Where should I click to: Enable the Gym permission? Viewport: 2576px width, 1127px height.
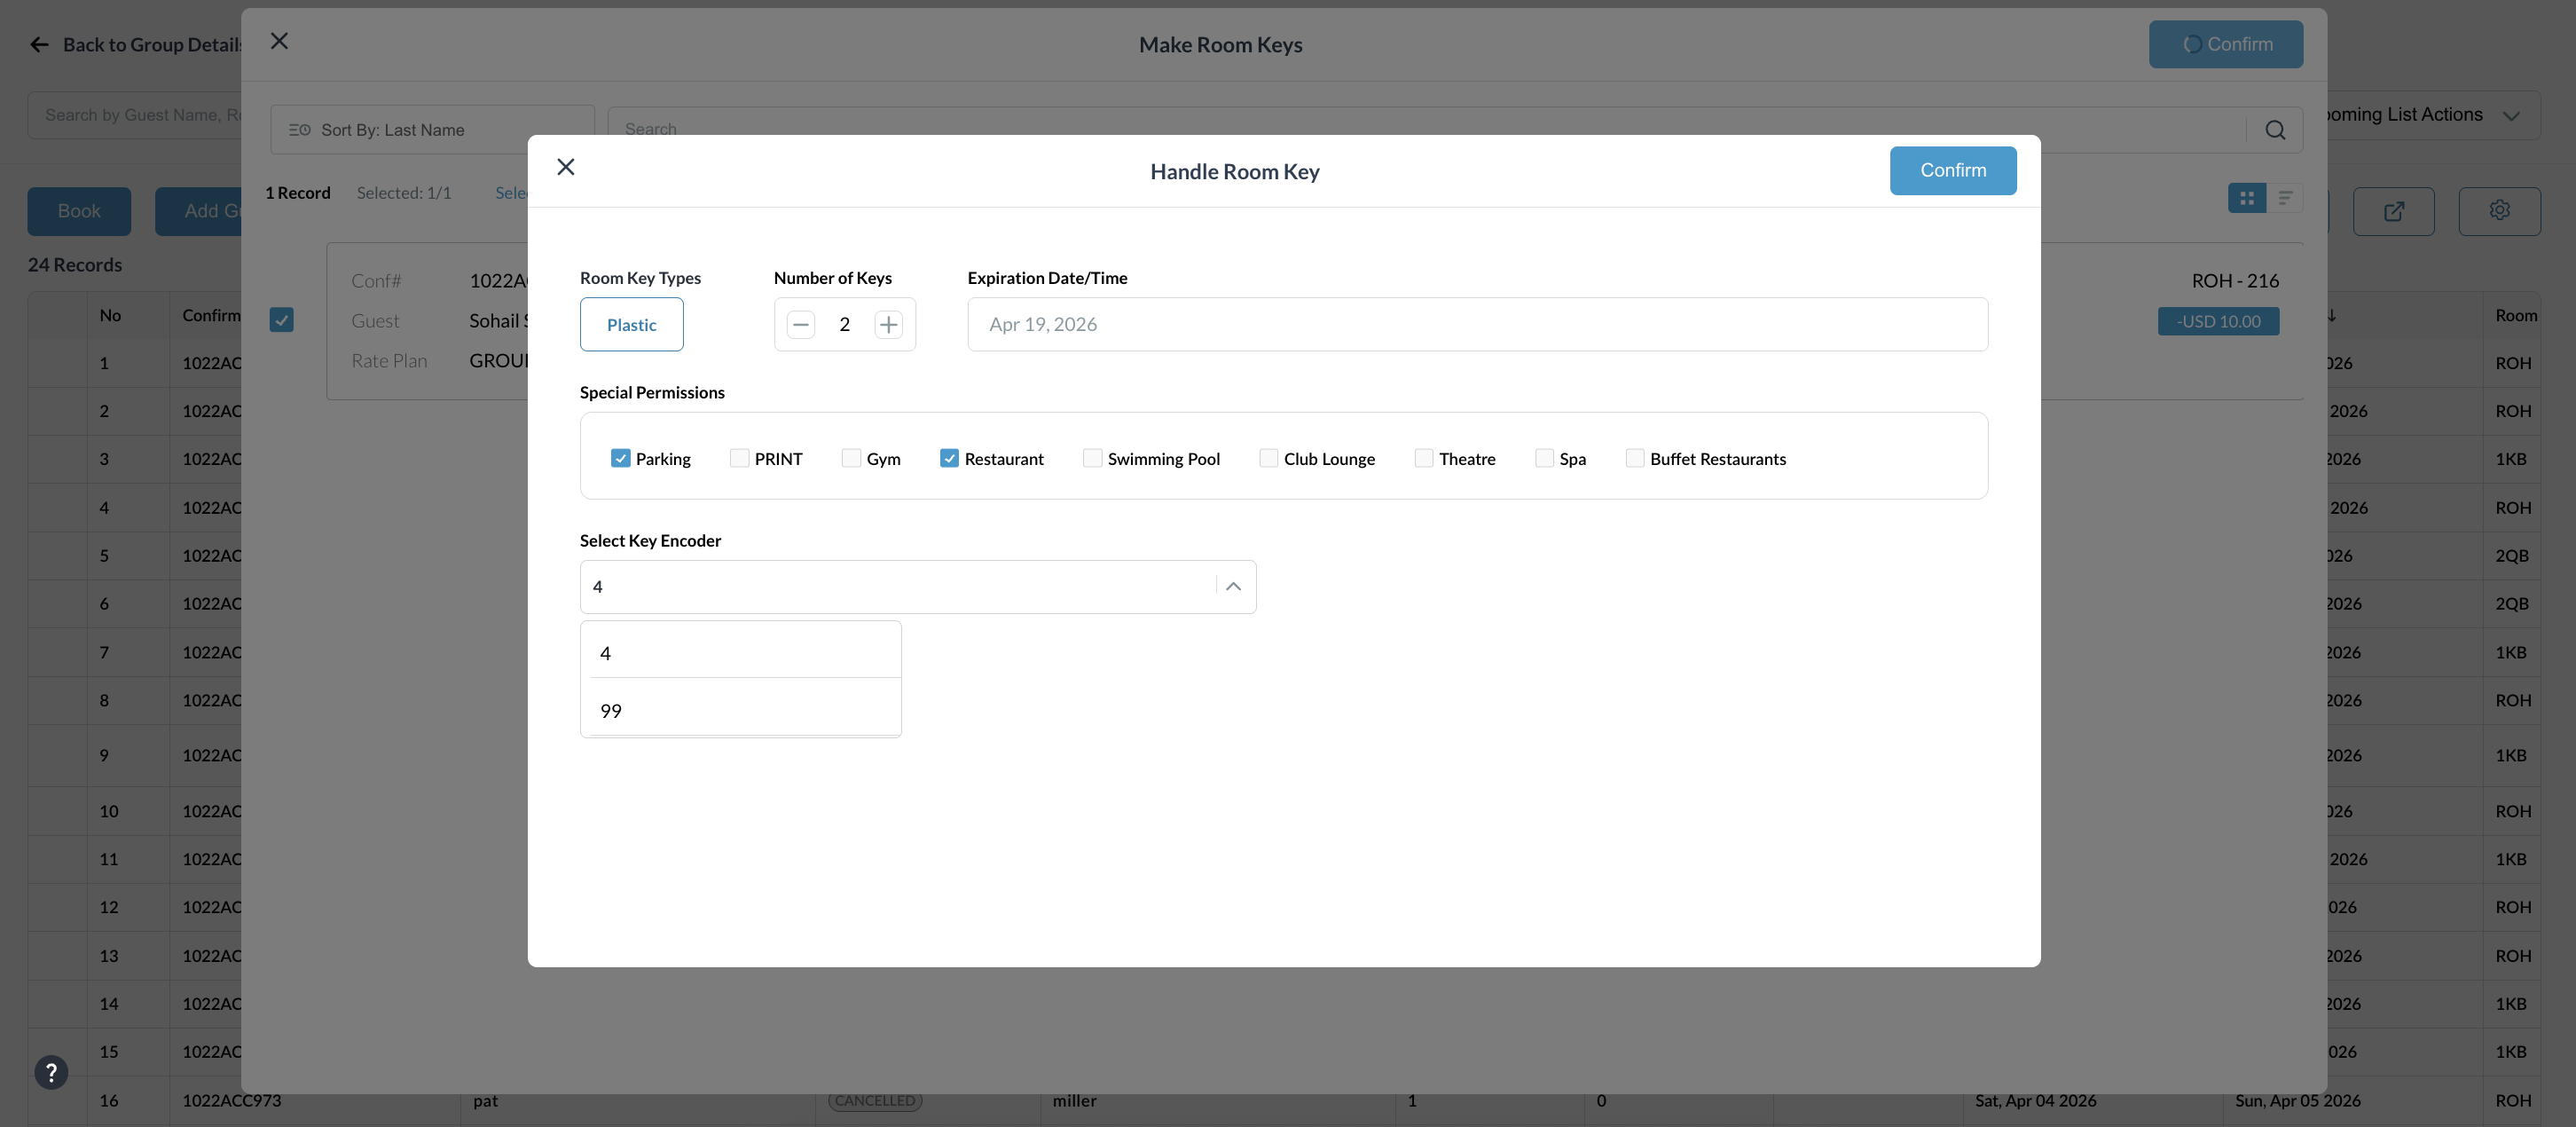coord(851,458)
